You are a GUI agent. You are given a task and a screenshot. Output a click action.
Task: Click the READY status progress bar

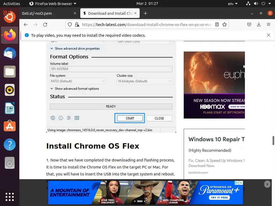111,106
